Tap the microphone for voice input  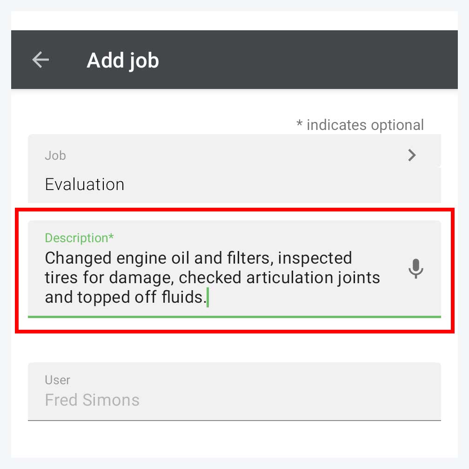point(415,269)
